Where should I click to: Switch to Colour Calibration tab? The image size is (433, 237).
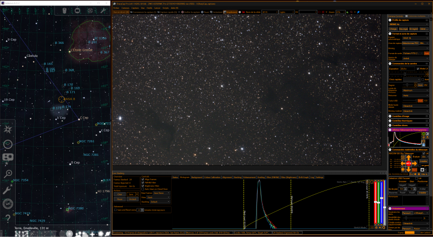coord(212,177)
